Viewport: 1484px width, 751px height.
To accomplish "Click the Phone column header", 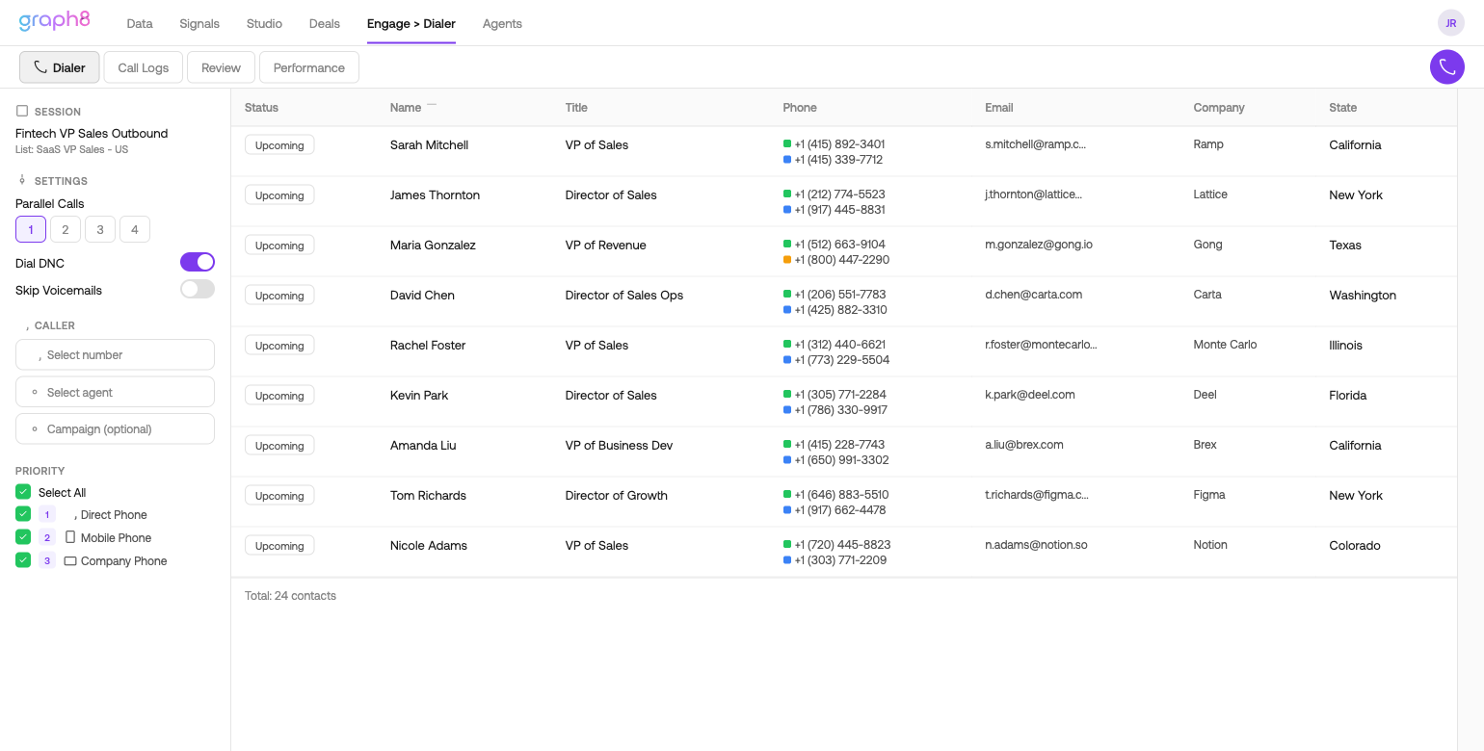I will tap(800, 108).
